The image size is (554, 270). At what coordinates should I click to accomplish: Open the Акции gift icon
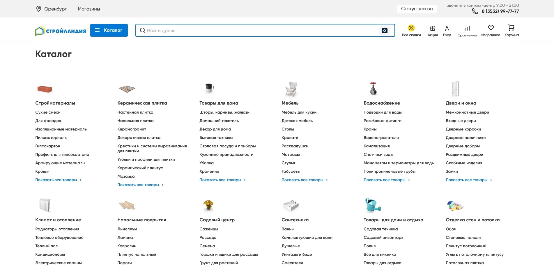point(432,28)
